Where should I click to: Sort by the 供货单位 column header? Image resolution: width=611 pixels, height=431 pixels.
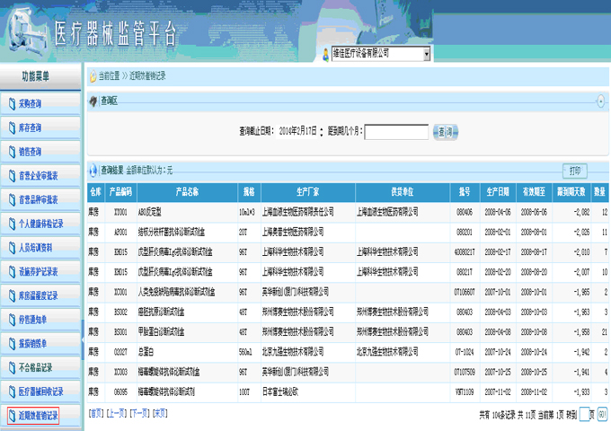(403, 192)
